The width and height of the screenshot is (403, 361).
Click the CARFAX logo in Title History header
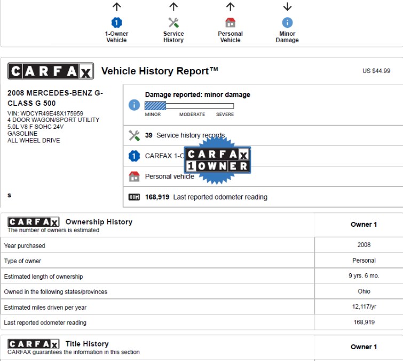click(x=34, y=344)
